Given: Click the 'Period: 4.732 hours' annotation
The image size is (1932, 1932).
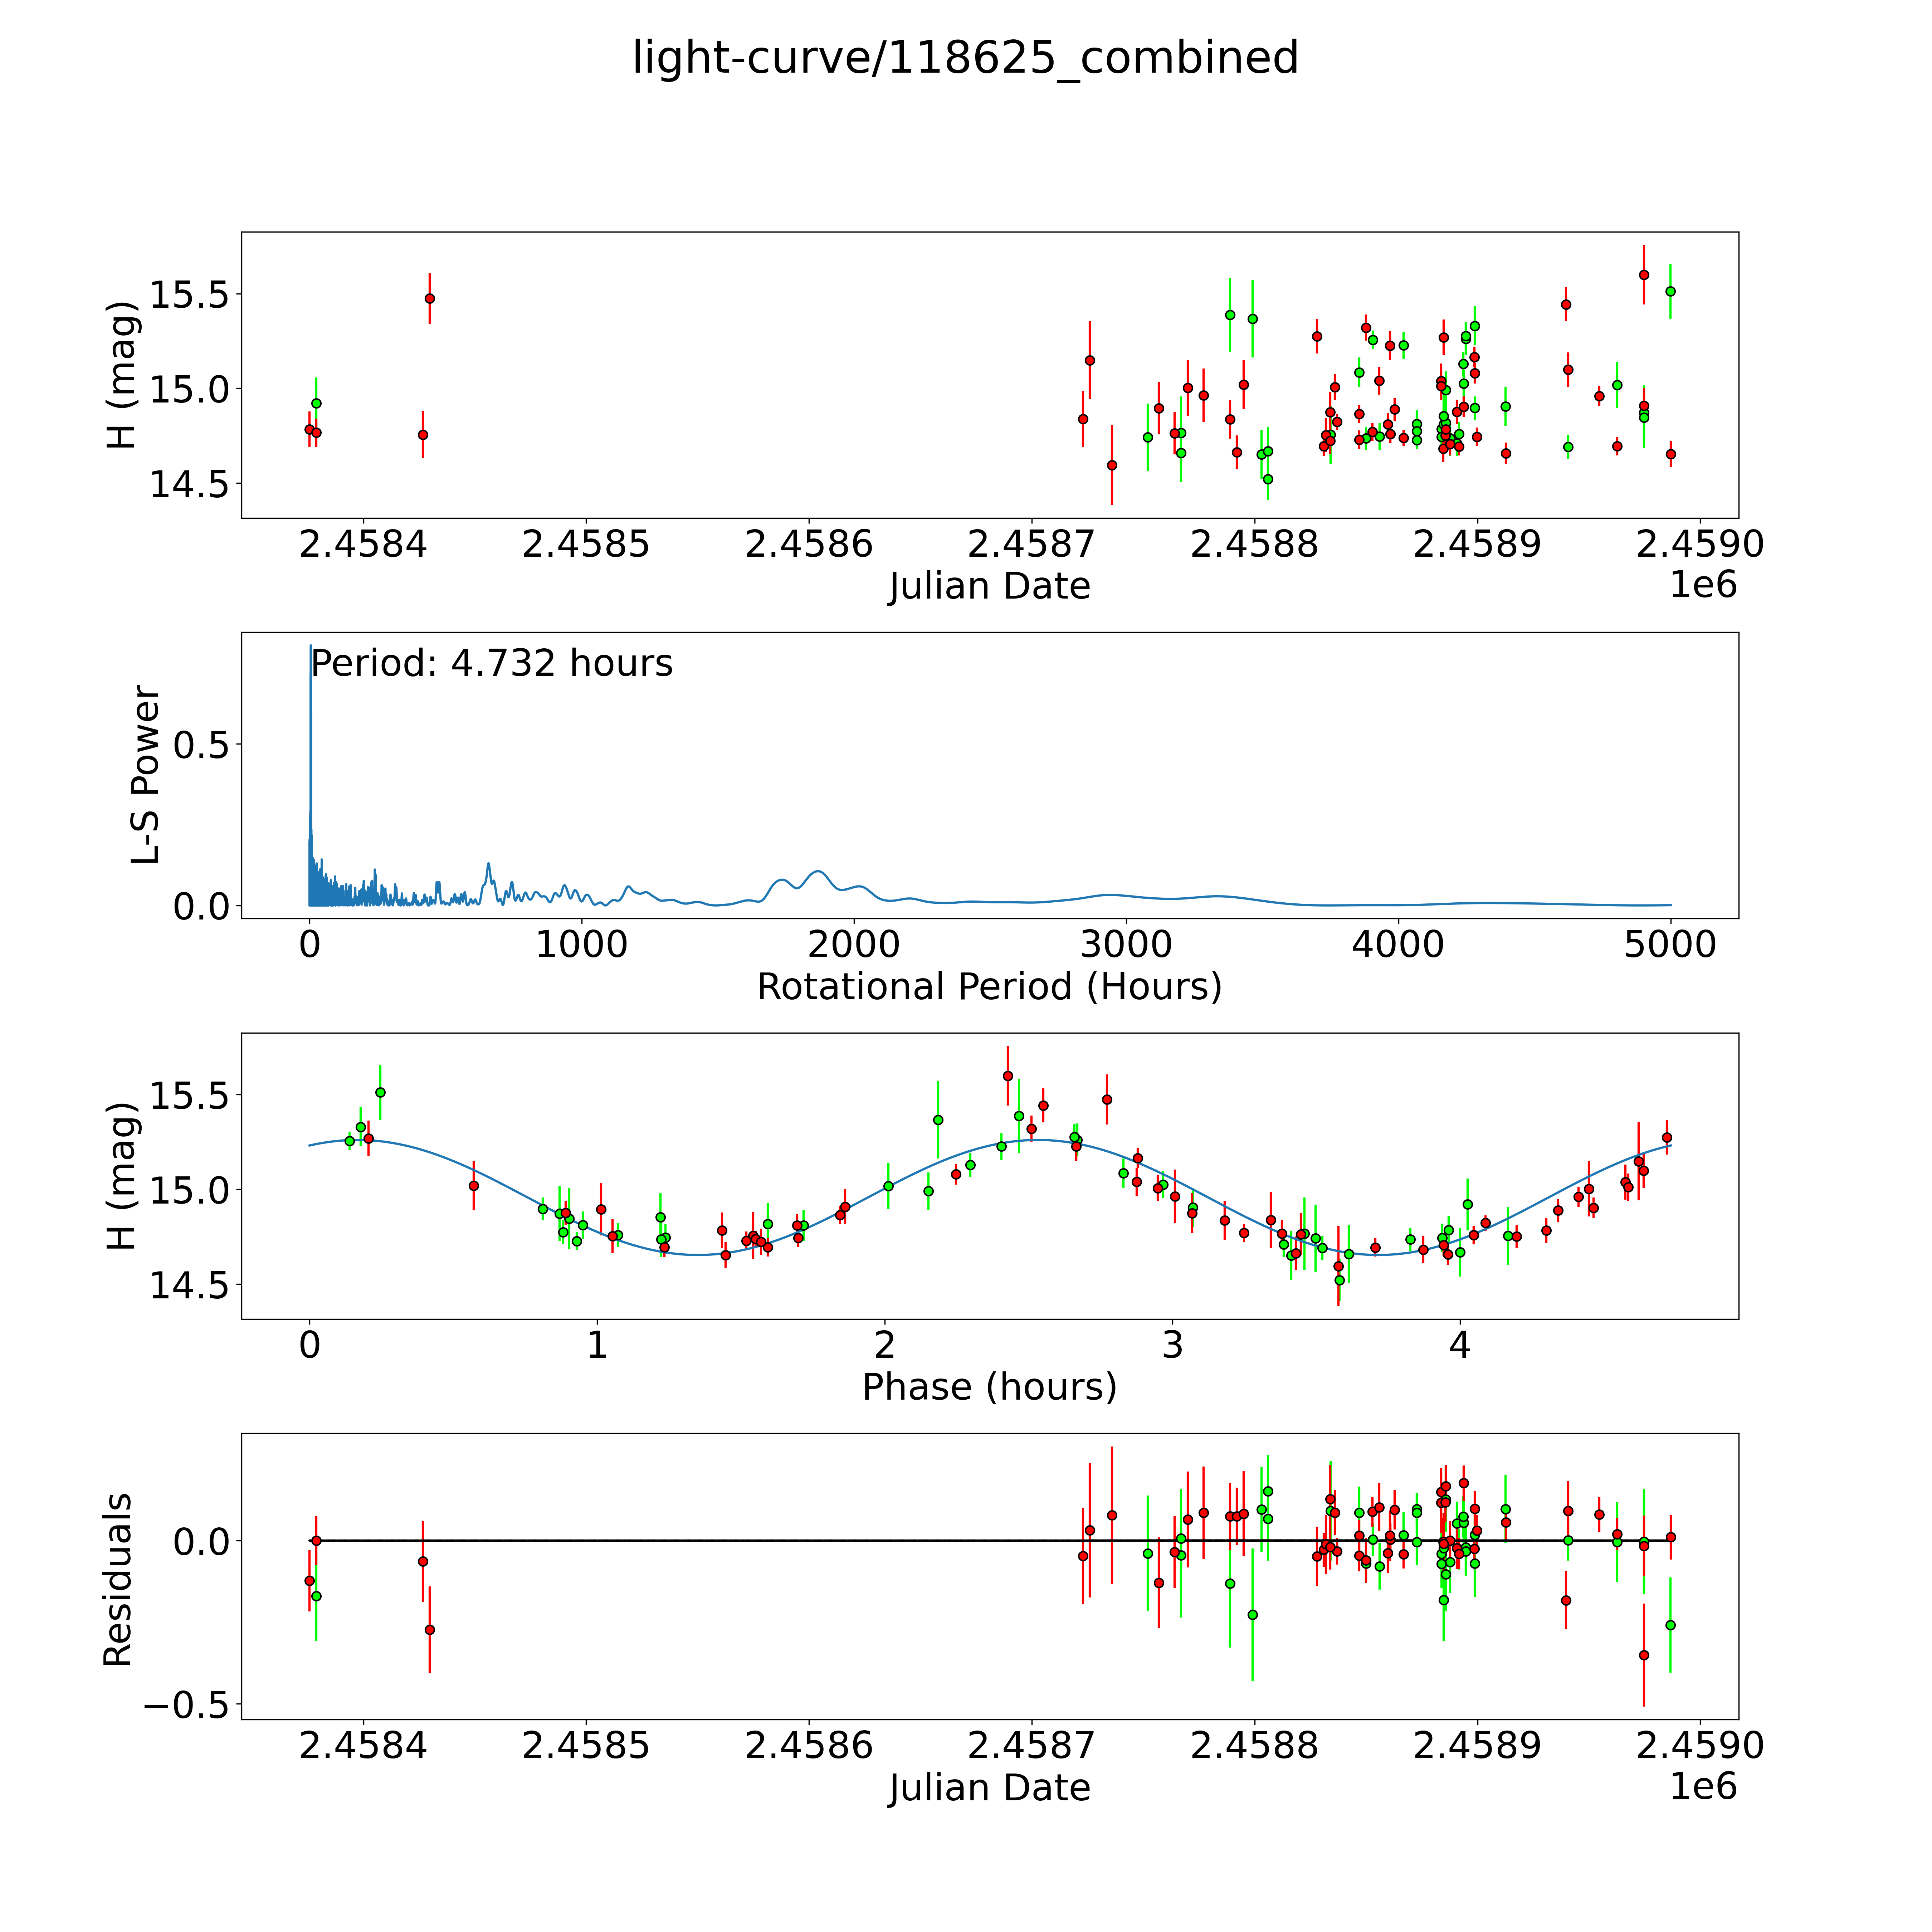Looking at the screenshot, I should (492, 664).
